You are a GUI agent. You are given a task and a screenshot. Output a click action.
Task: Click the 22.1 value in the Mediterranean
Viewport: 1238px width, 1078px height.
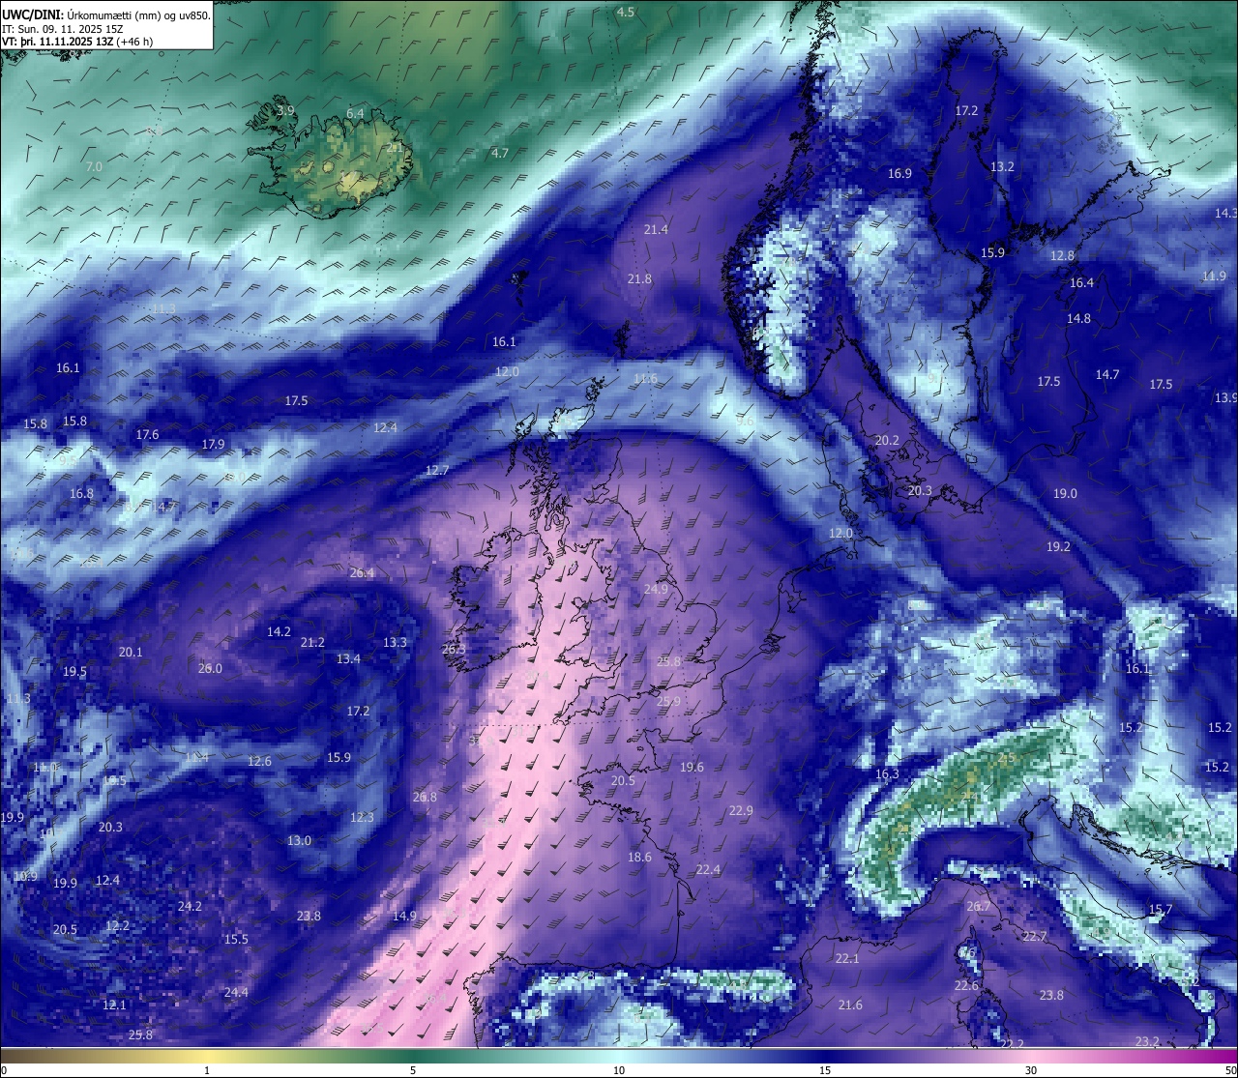847,959
